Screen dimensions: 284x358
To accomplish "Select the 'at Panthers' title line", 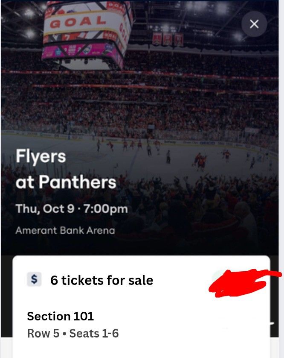I will (66, 182).
